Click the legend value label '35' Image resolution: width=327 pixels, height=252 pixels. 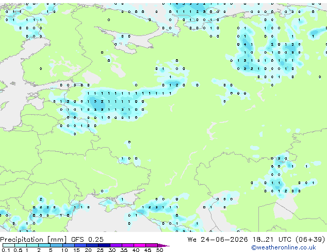pyautogui.click(x=124, y=250)
